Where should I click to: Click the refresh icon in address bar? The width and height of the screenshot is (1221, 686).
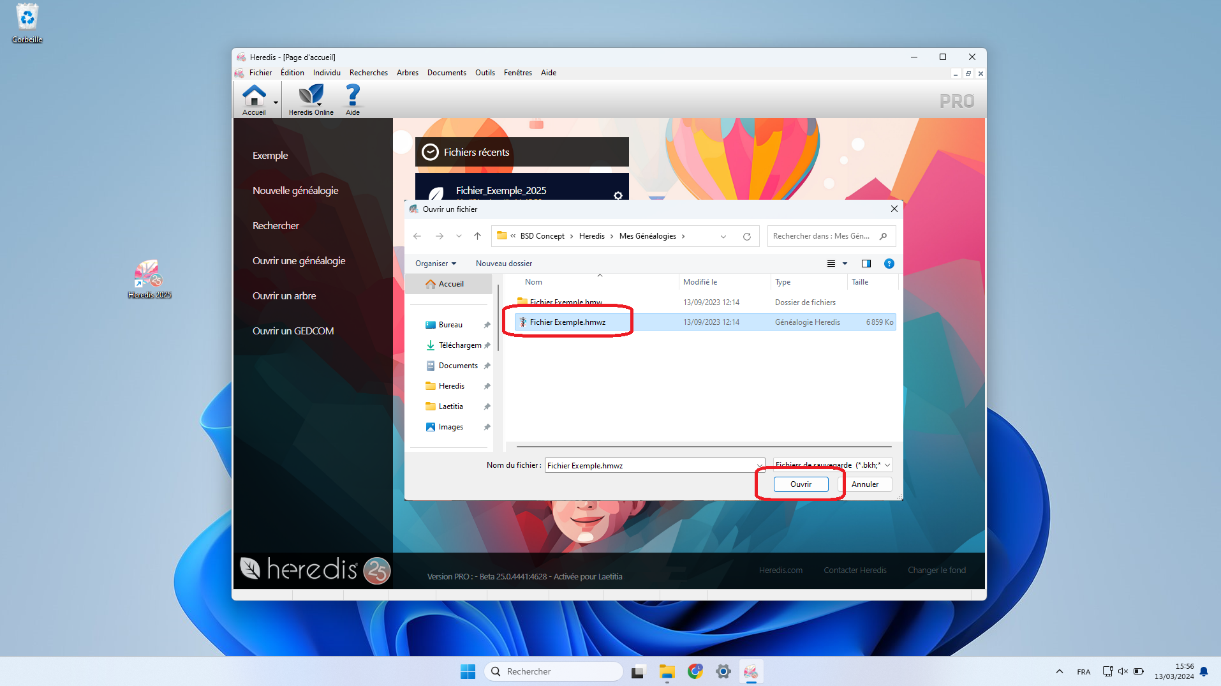(746, 237)
